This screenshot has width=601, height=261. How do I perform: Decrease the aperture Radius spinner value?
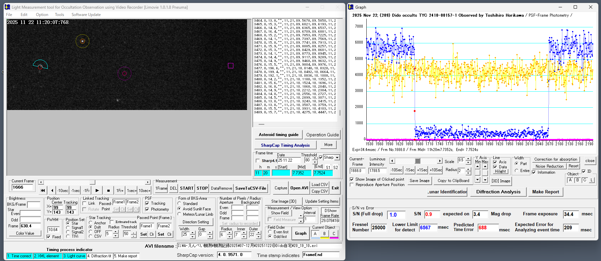(230, 237)
